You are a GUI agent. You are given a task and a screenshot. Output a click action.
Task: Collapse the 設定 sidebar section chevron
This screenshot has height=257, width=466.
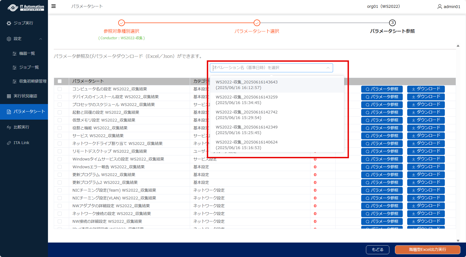pyautogui.click(x=41, y=39)
